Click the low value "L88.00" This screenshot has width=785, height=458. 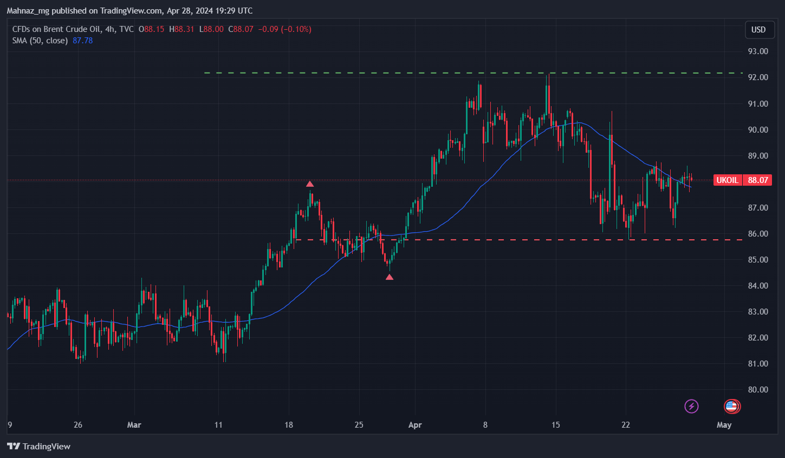click(211, 29)
